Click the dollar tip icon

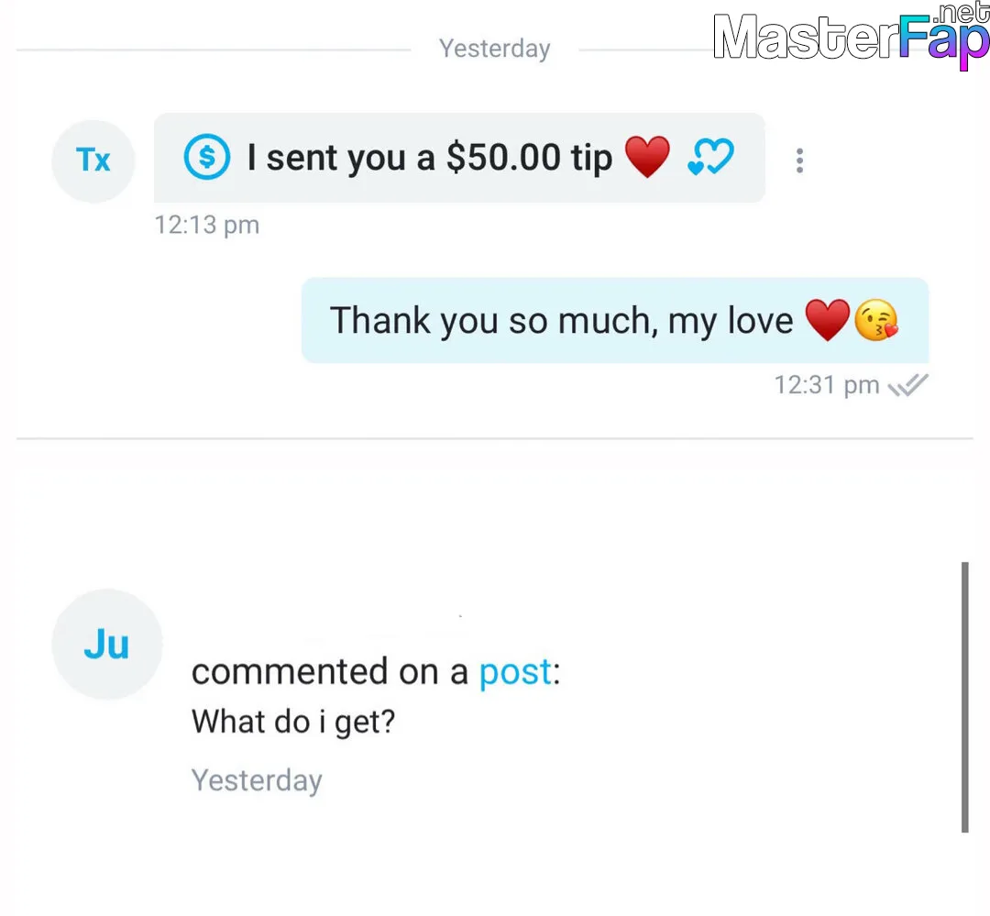click(x=206, y=158)
